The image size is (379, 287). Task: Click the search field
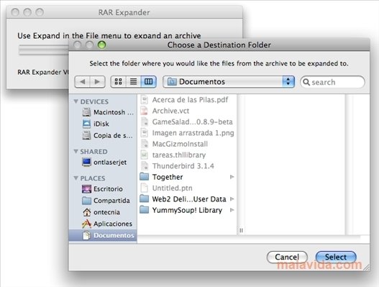[332, 82]
